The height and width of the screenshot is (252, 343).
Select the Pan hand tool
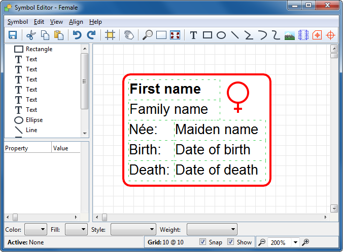[x=129, y=35]
